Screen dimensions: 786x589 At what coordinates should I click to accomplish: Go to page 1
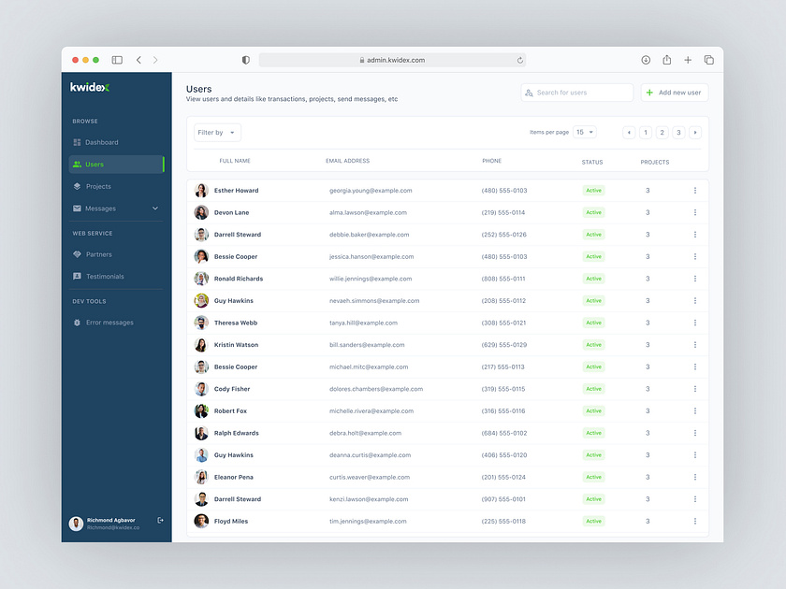tap(646, 133)
